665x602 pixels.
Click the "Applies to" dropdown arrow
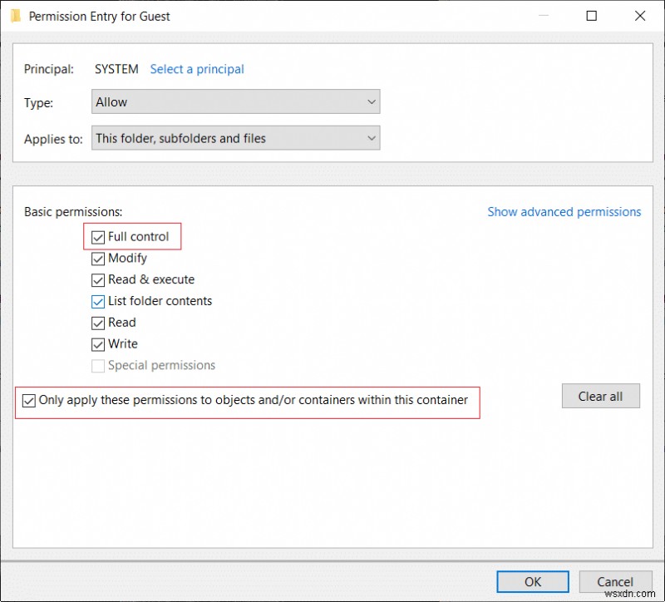coord(372,138)
